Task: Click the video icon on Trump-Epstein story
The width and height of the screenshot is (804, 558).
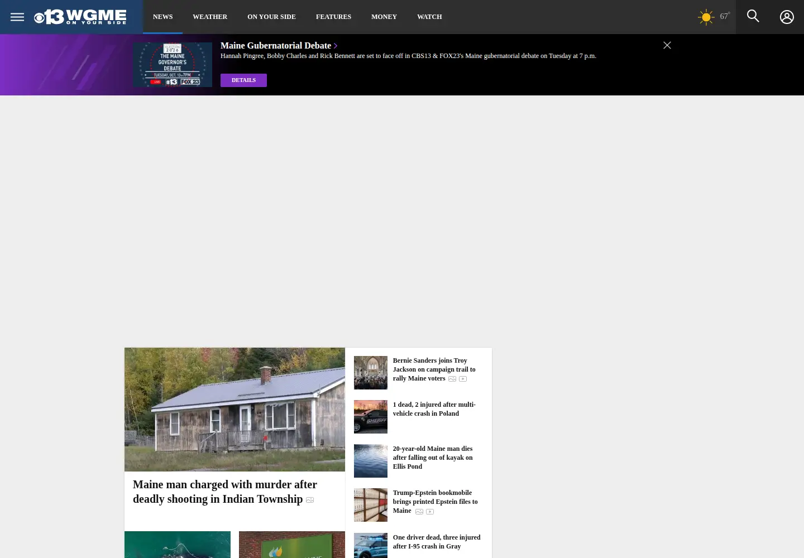Action: tap(430, 512)
